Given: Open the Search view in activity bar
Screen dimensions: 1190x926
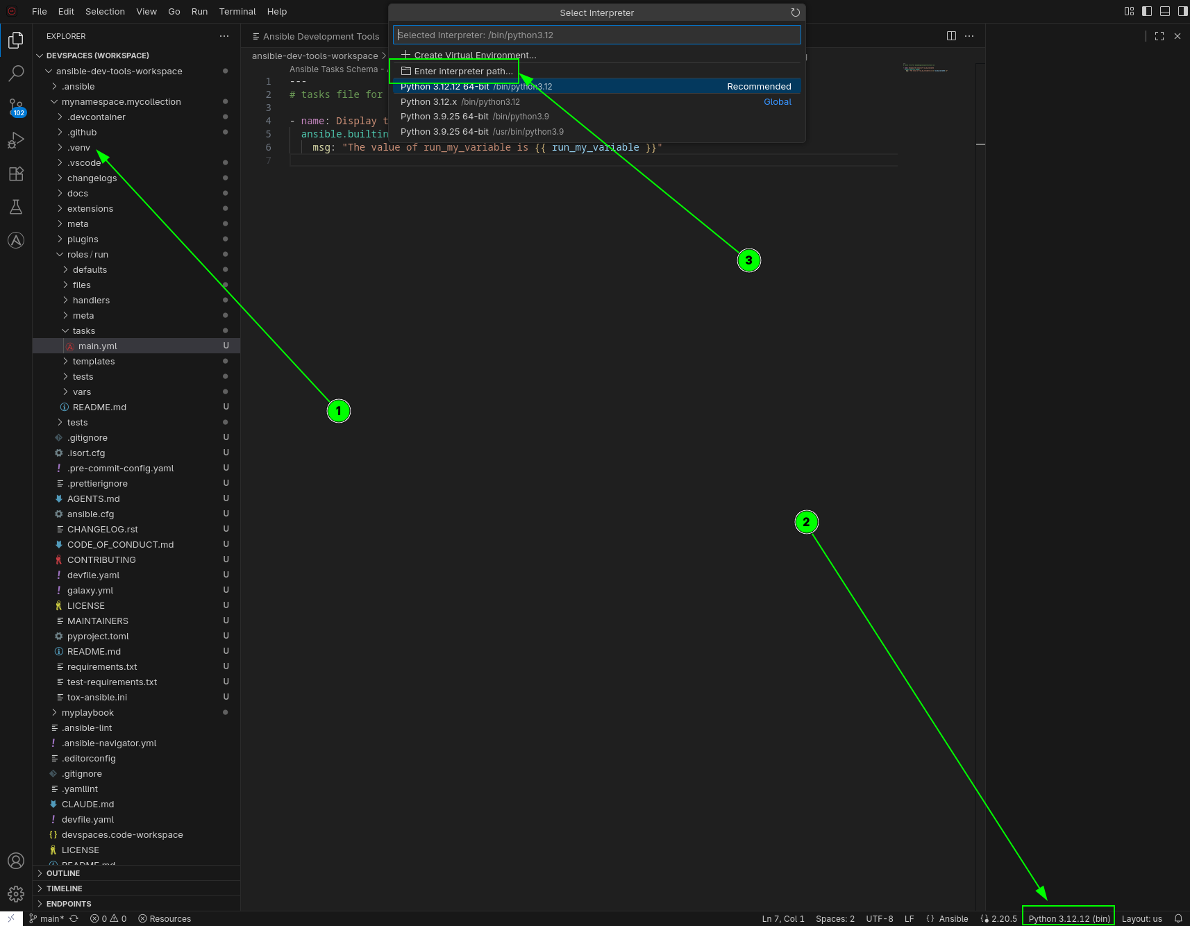Looking at the screenshot, I should (x=16, y=74).
